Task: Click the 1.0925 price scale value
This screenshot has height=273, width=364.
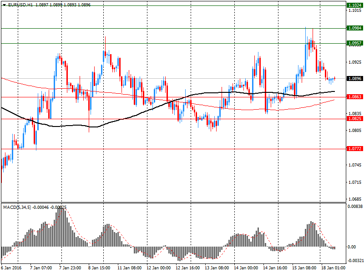Action: 355,62
